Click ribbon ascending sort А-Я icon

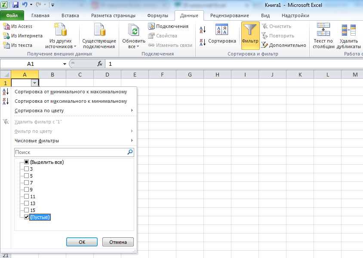203,30
